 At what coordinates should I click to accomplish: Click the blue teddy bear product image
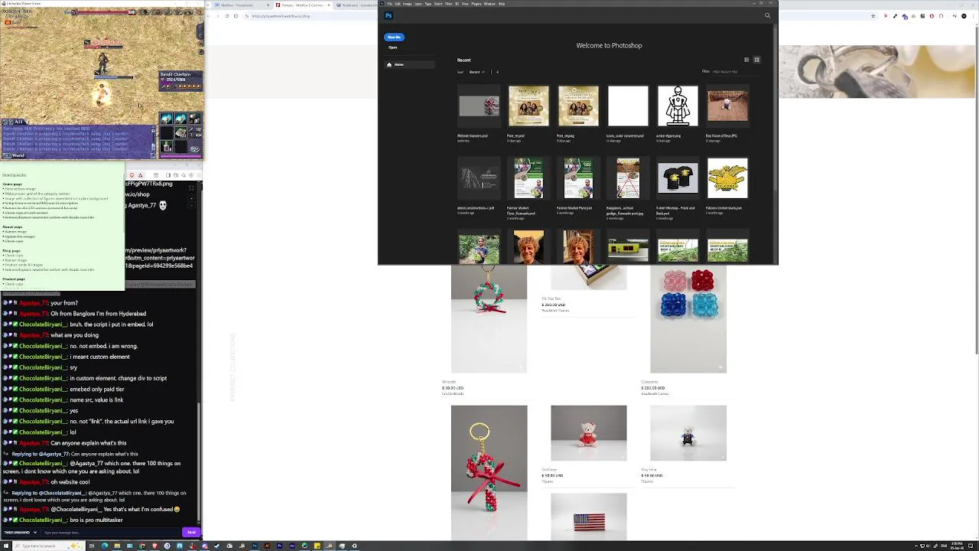(x=688, y=433)
